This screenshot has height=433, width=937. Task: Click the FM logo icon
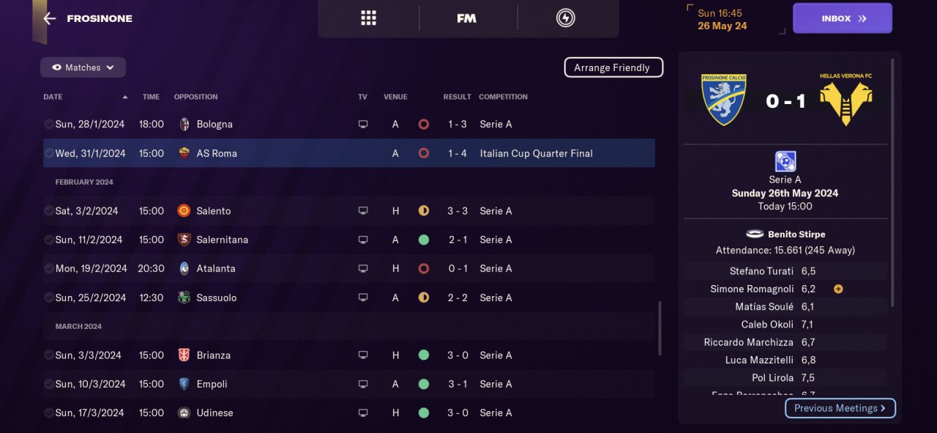[466, 18]
